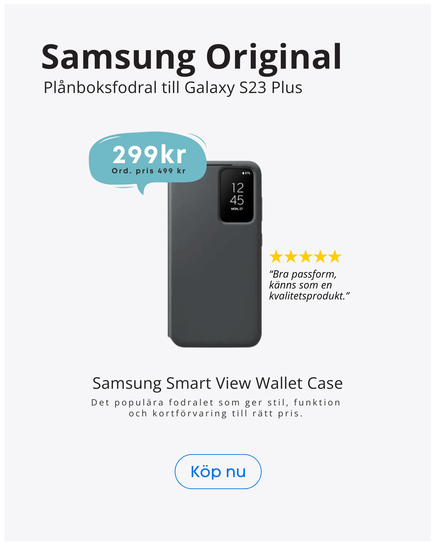Click the "Ord. pris 499 kr" text

(149, 171)
